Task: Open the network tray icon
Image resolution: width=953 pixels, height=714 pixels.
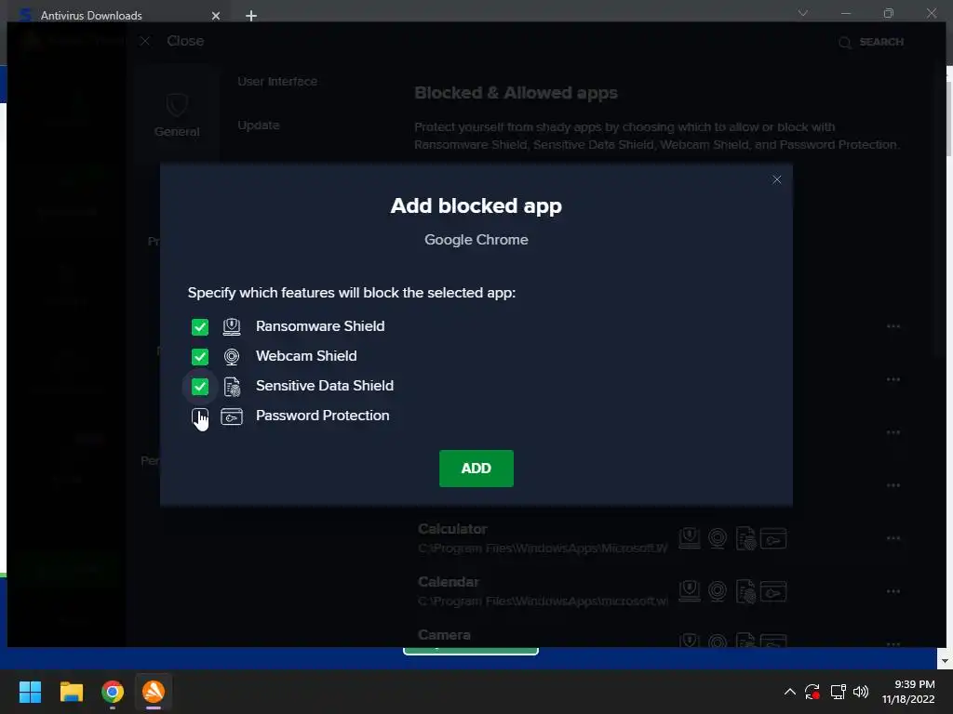Action: click(839, 692)
